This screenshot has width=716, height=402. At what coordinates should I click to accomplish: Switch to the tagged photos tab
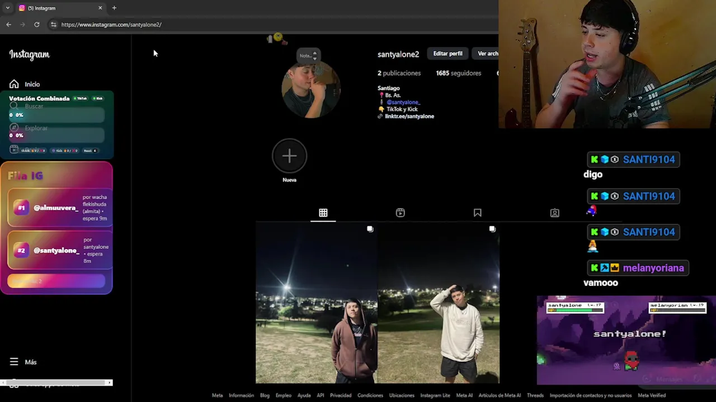click(555, 213)
